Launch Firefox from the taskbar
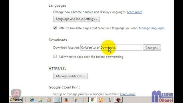The height and width of the screenshot is (103, 183). (x=66, y=100)
